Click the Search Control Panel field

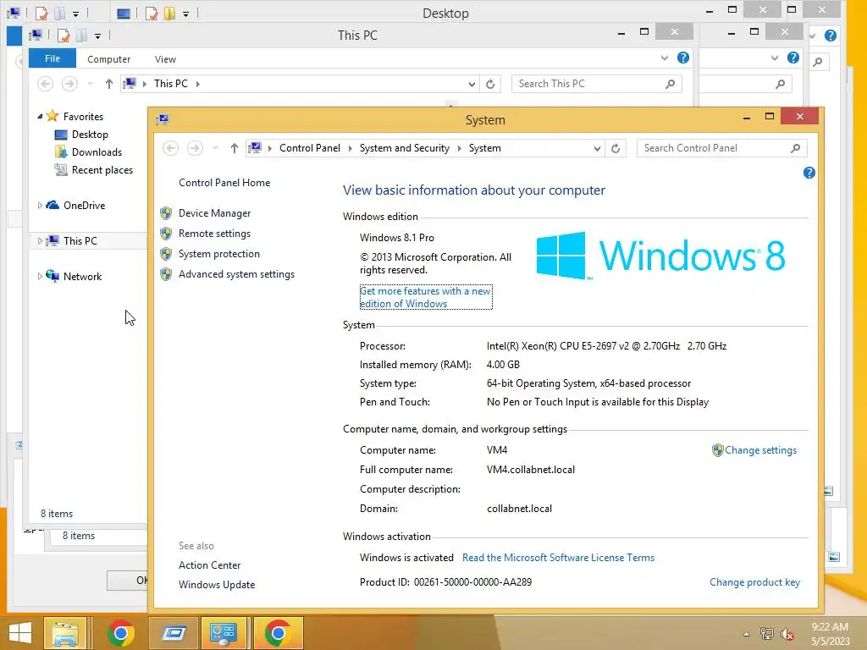click(721, 148)
